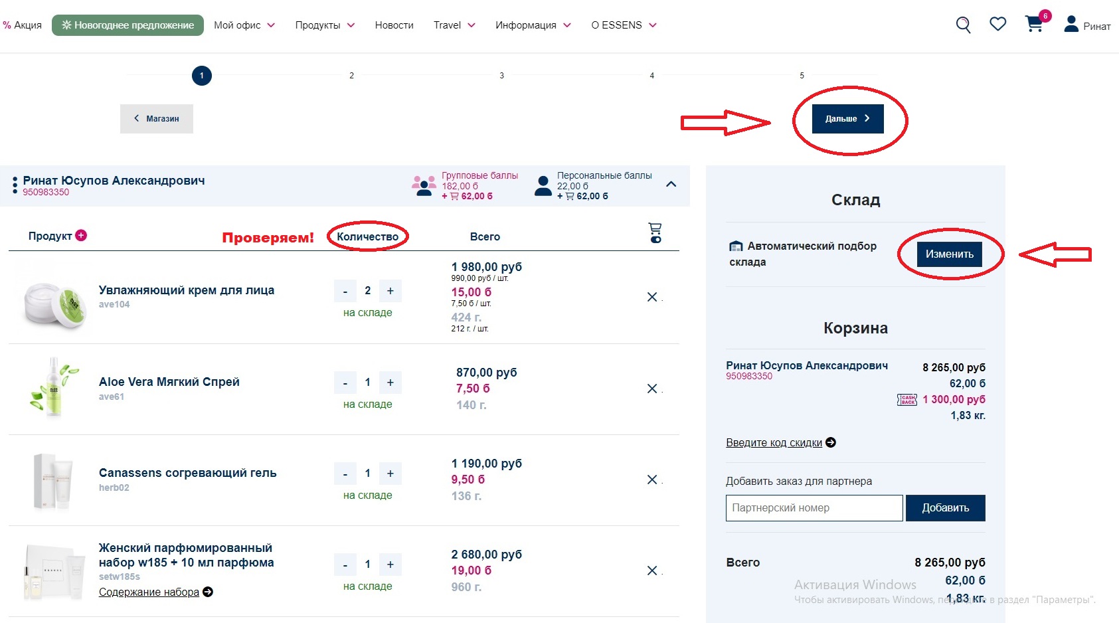Image resolution: width=1119 pixels, height=623 pixels.
Task: Open the search magnifier icon
Action: [x=963, y=25]
